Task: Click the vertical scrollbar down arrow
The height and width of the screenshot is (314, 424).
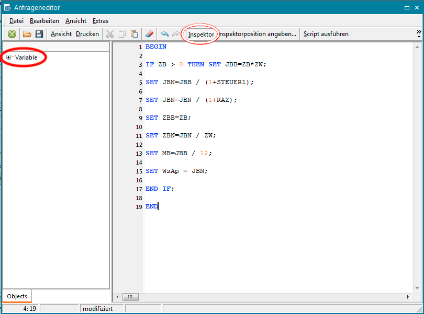Action: click(417, 288)
